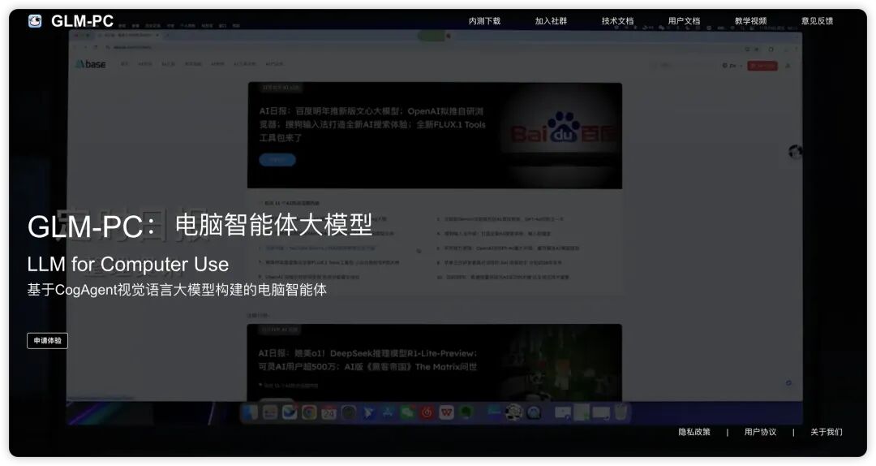Click the subtitle LLM for Computer Use
The image size is (876, 466).
(x=128, y=264)
